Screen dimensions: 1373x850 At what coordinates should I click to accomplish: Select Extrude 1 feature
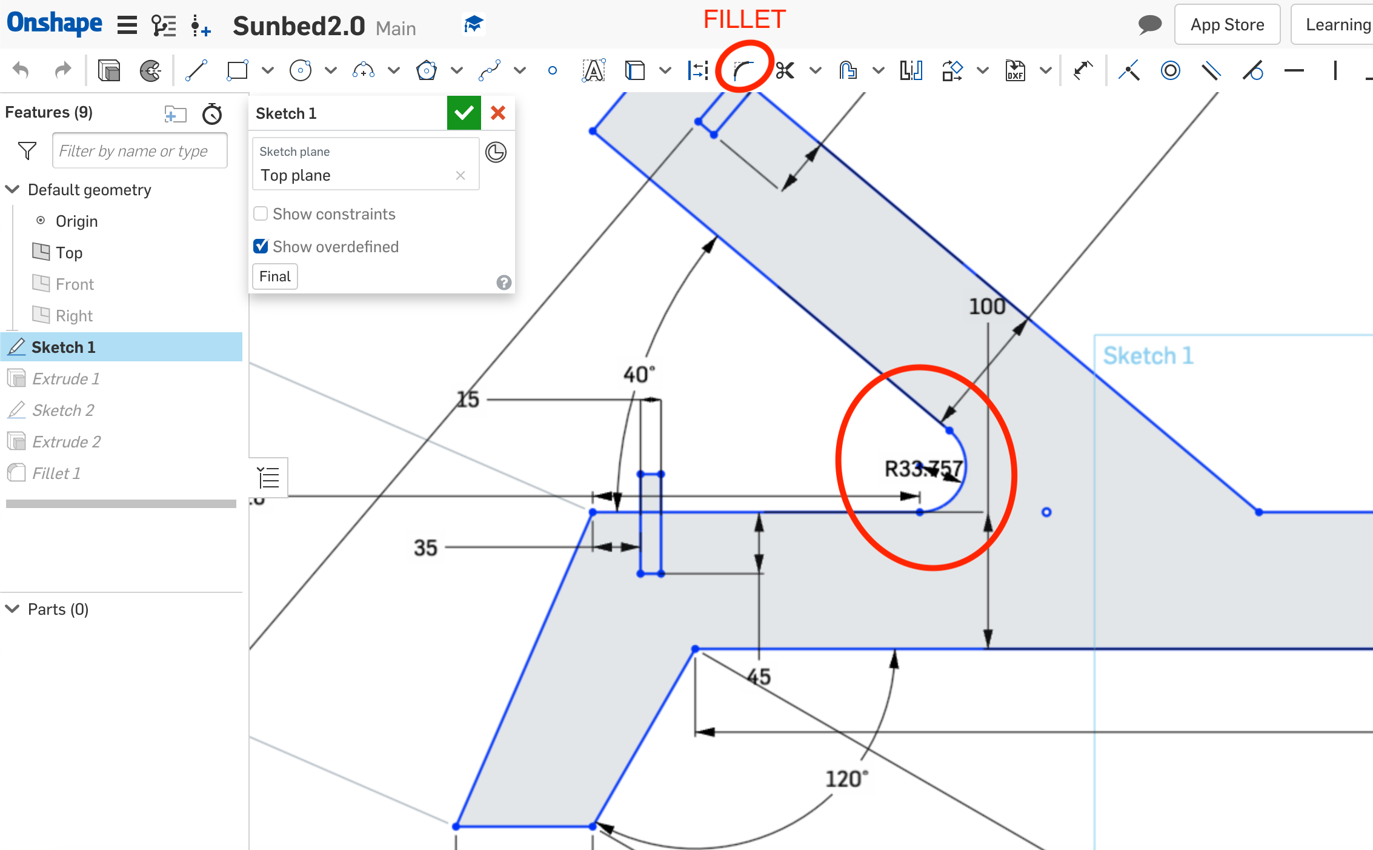click(121, 378)
